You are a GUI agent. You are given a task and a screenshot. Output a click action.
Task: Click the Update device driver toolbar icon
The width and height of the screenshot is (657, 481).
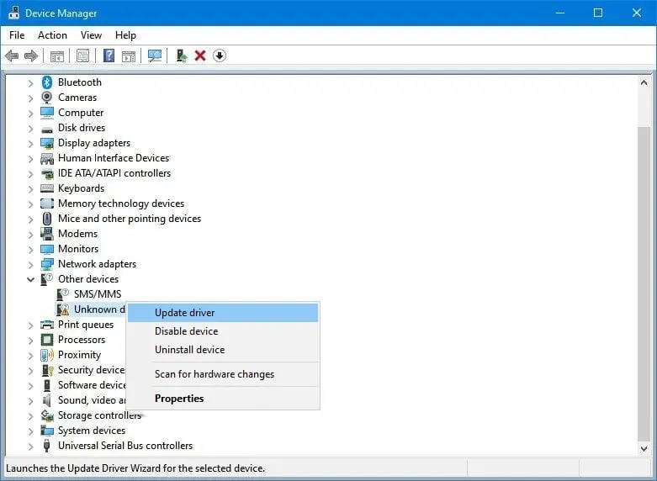click(x=181, y=55)
